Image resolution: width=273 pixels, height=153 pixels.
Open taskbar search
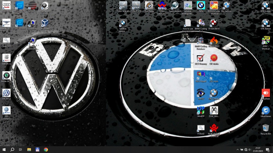(x=12, y=149)
